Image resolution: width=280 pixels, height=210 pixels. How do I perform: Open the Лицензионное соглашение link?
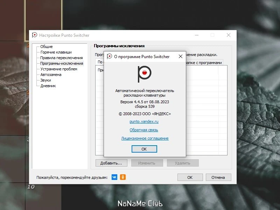click(x=145, y=138)
